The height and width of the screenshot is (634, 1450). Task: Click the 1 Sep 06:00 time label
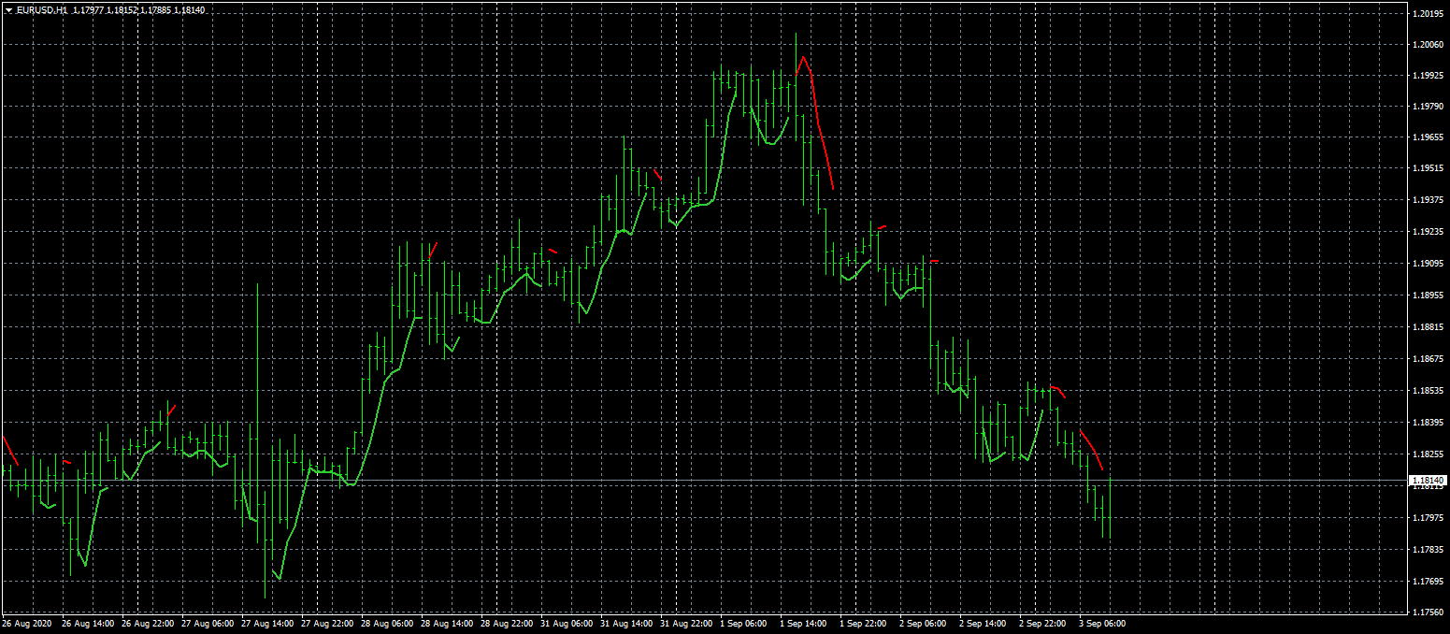pyautogui.click(x=744, y=624)
